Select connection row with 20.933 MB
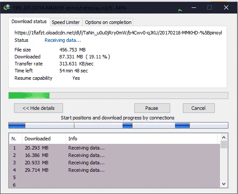This screenshot has height=194, width=238. click(x=114, y=163)
